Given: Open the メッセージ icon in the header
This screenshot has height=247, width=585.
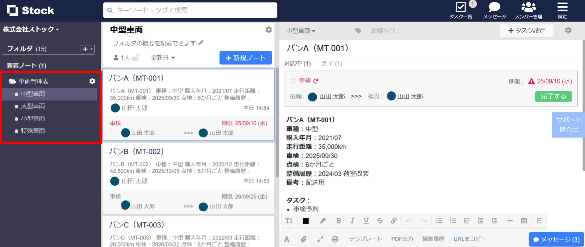Looking at the screenshot, I should point(494,10).
